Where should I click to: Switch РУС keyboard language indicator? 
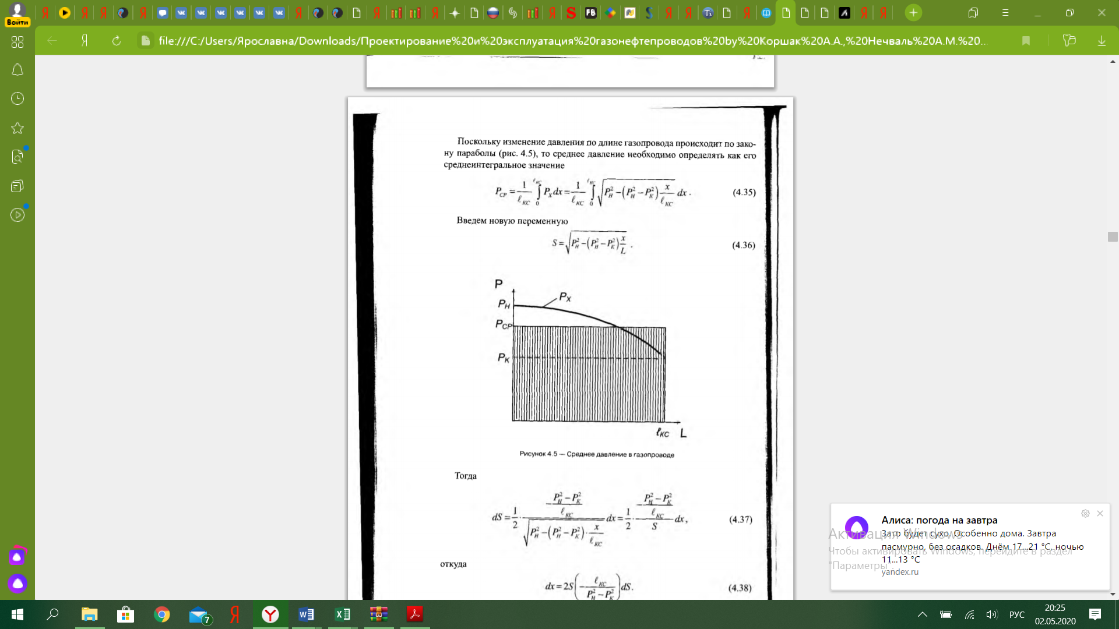(x=1016, y=614)
